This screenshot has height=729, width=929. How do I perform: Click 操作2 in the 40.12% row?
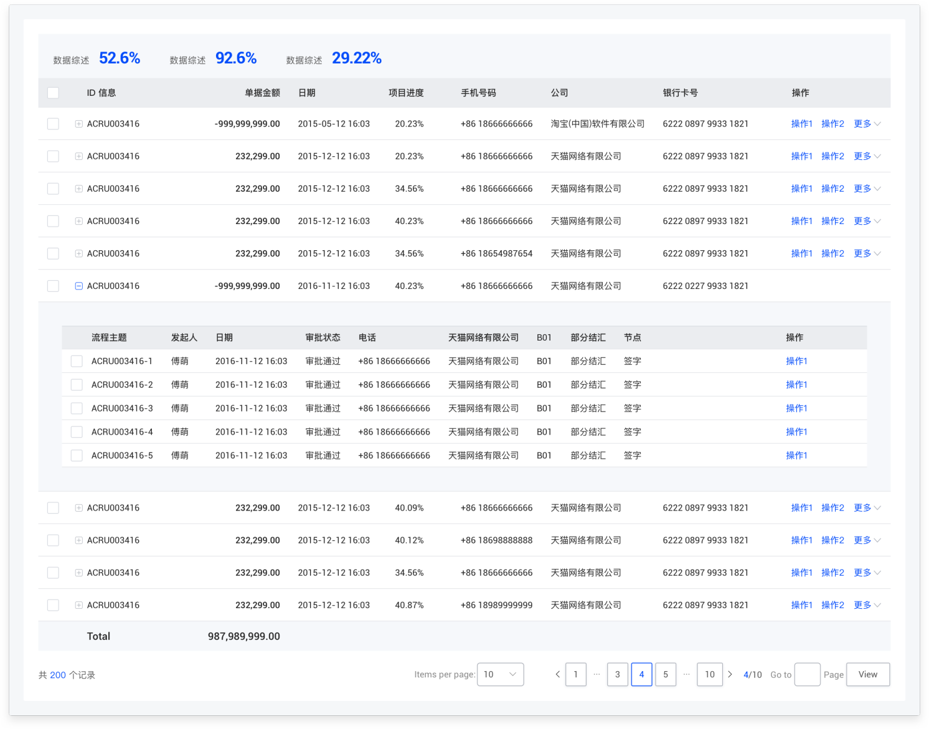click(x=833, y=540)
